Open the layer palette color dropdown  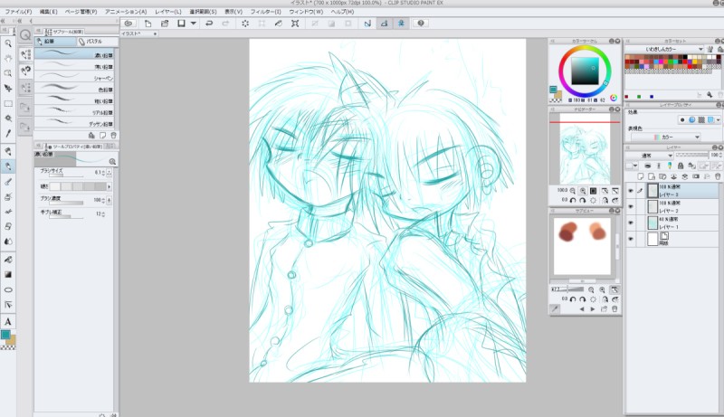(631, 166)
